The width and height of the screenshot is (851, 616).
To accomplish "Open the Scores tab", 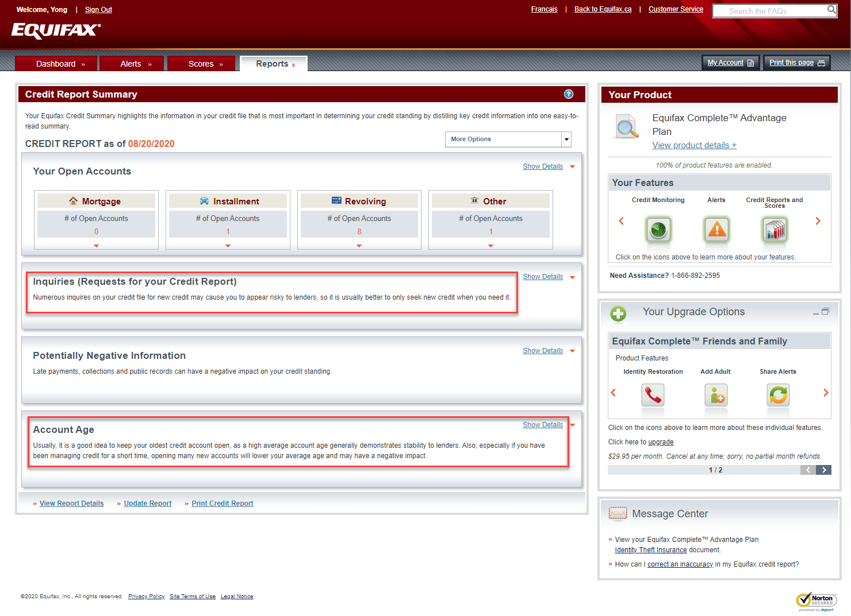I will point(201,64).
